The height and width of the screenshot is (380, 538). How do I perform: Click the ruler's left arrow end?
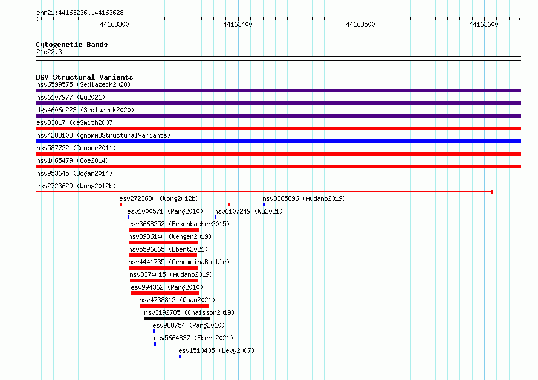[37, 19]
